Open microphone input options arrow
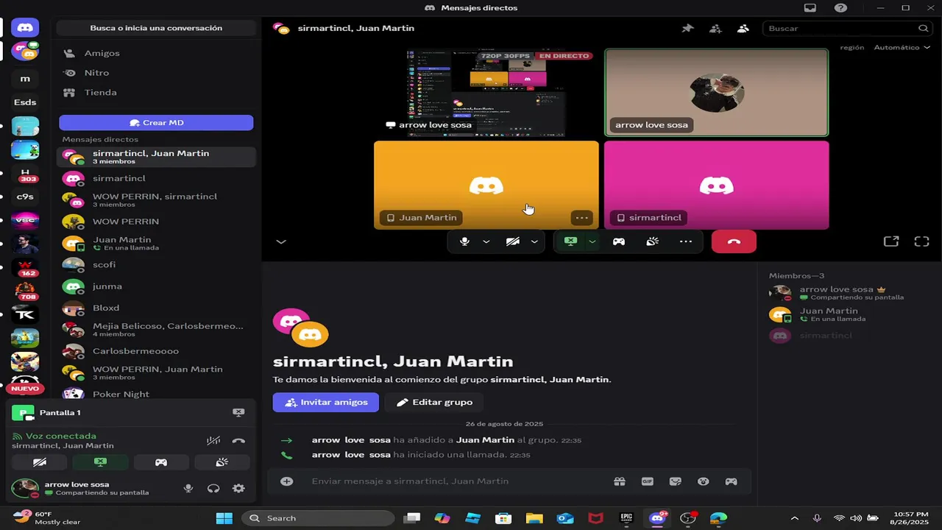942x530 pixels. 486,241
